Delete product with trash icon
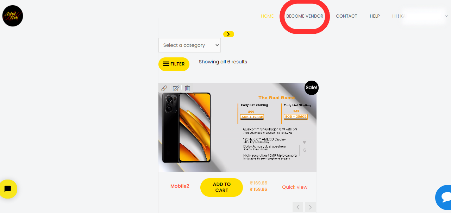This screenshot has height=213, width=451. pos(187,88)
